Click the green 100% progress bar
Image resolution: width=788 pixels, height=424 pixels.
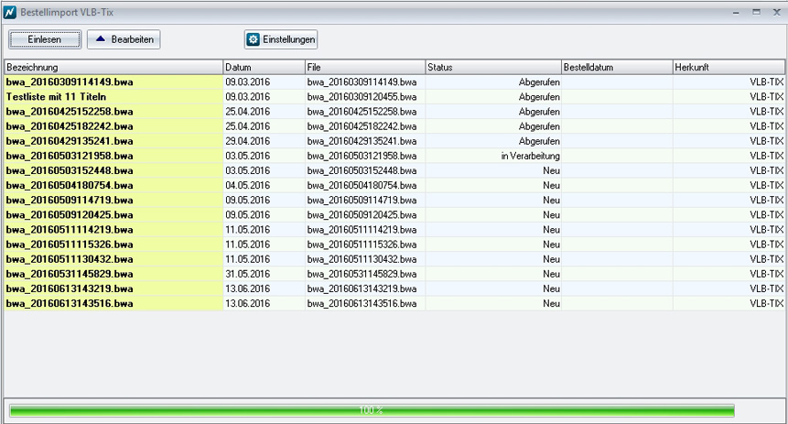click(x=371, y=410)
